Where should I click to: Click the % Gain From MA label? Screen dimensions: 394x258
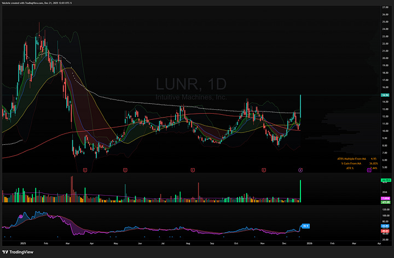pyautogui.click(x=351, y=163)
